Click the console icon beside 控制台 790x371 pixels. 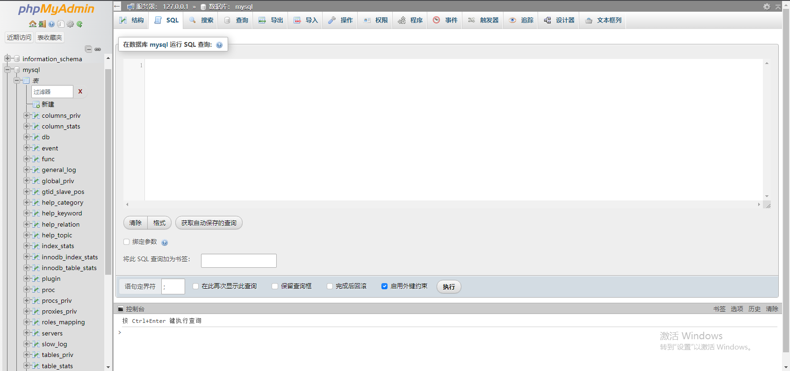[121, 309]
